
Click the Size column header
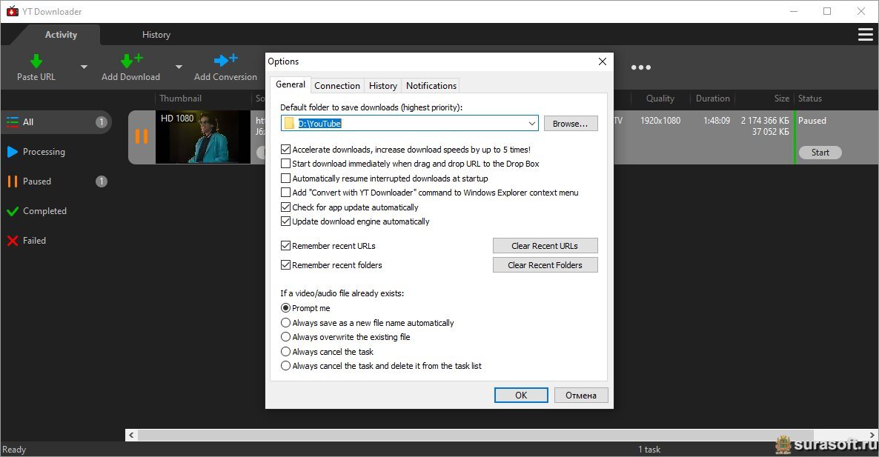781,99
